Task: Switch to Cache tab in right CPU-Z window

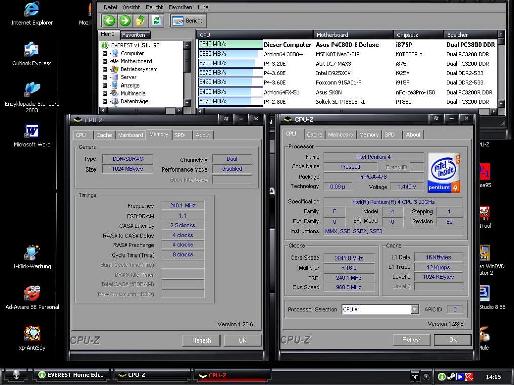Action: coord(314,134)
